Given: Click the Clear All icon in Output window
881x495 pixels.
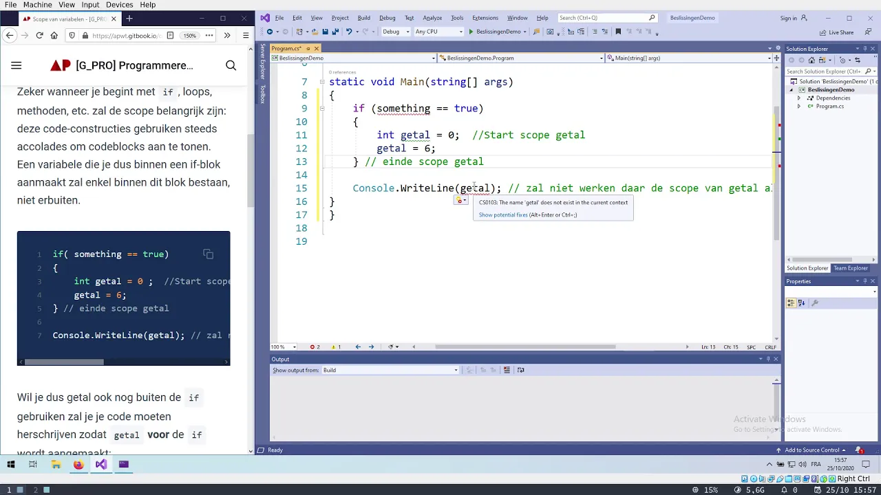Looking at the screenshot, I should [507, 370].
